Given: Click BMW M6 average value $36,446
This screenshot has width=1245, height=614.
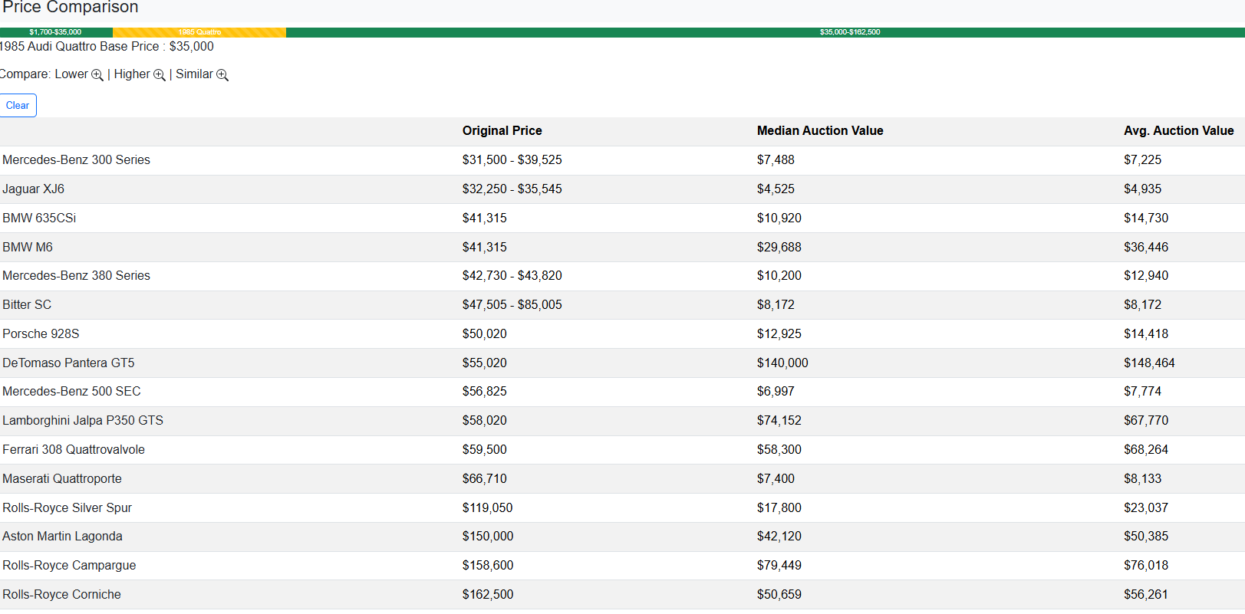Looking at the screenshot, I should pos(1146,248).
